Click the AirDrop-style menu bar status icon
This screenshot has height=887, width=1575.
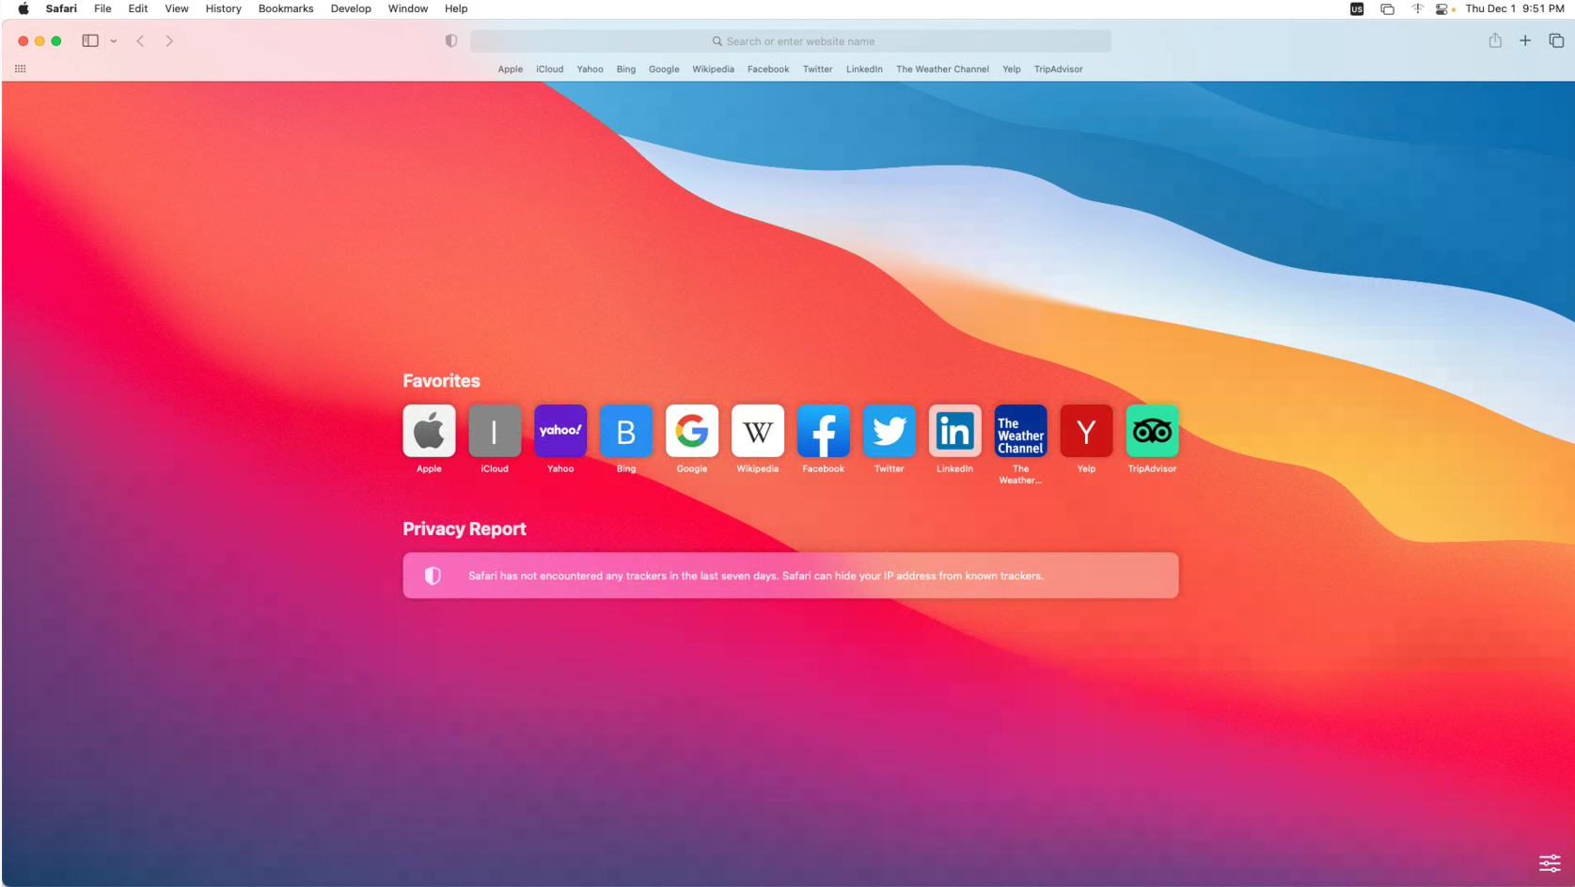[x=1417, y=8]
